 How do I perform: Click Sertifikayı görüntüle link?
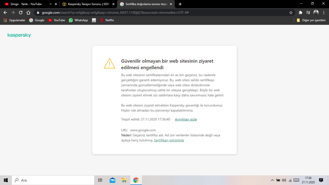pyautogui.click(x=169, y=140)
